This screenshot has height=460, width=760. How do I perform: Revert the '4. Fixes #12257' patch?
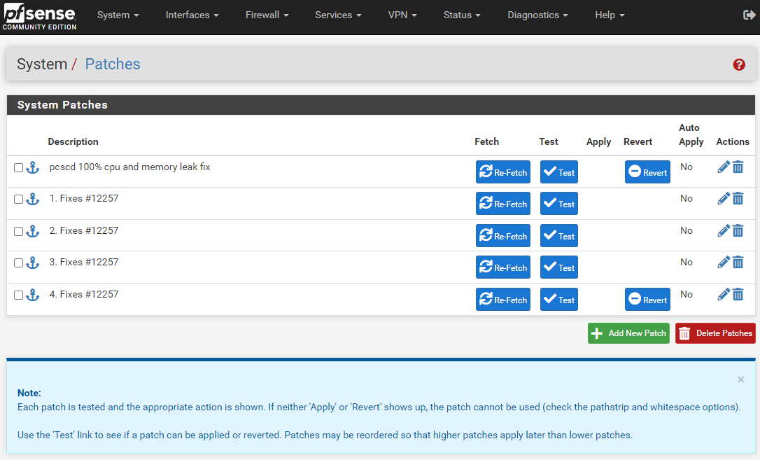coord(647,299)
